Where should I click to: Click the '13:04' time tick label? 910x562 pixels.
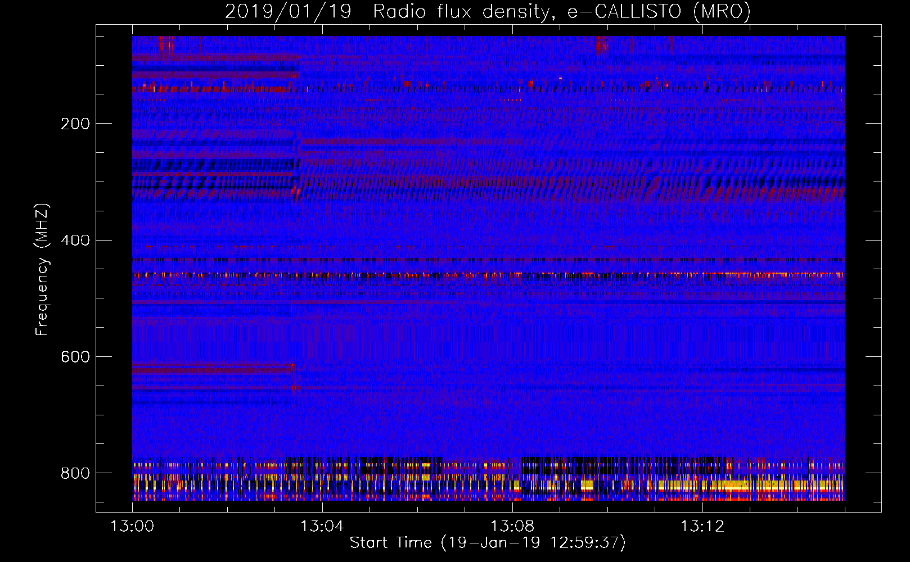click(x=322, y=527)
